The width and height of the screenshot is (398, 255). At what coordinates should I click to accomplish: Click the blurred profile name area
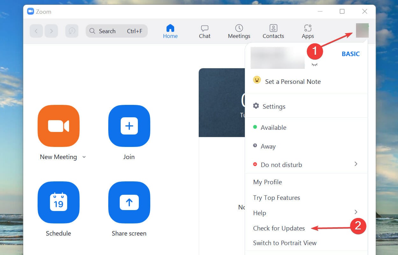(x=278, y=58)
